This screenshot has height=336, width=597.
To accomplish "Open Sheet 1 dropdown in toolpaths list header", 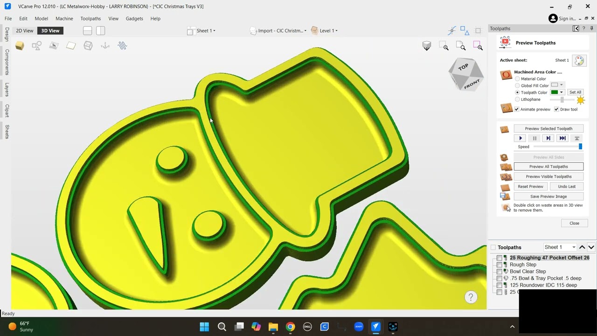I will (x=560, y=247).
